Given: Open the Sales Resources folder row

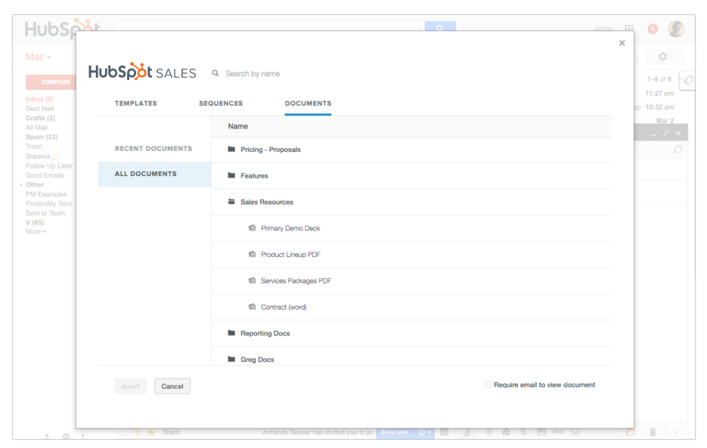Looking at the screenshot, I should (x=411, y=202).
